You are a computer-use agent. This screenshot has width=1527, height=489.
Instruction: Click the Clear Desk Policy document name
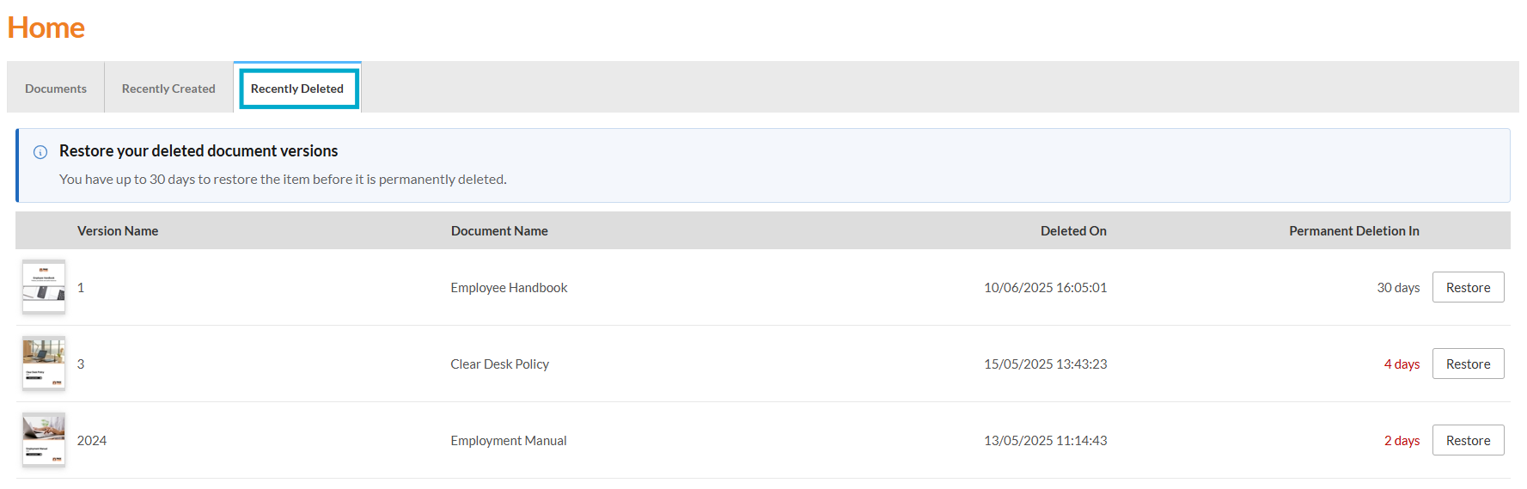[x=499, y=364]
